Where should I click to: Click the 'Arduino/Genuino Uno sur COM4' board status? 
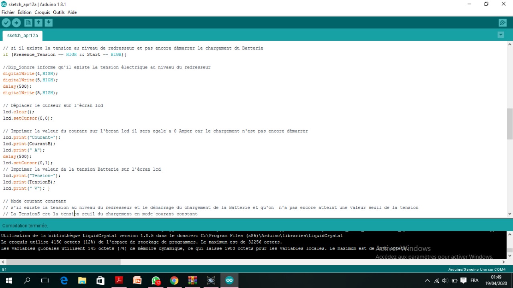coord(477,270)
